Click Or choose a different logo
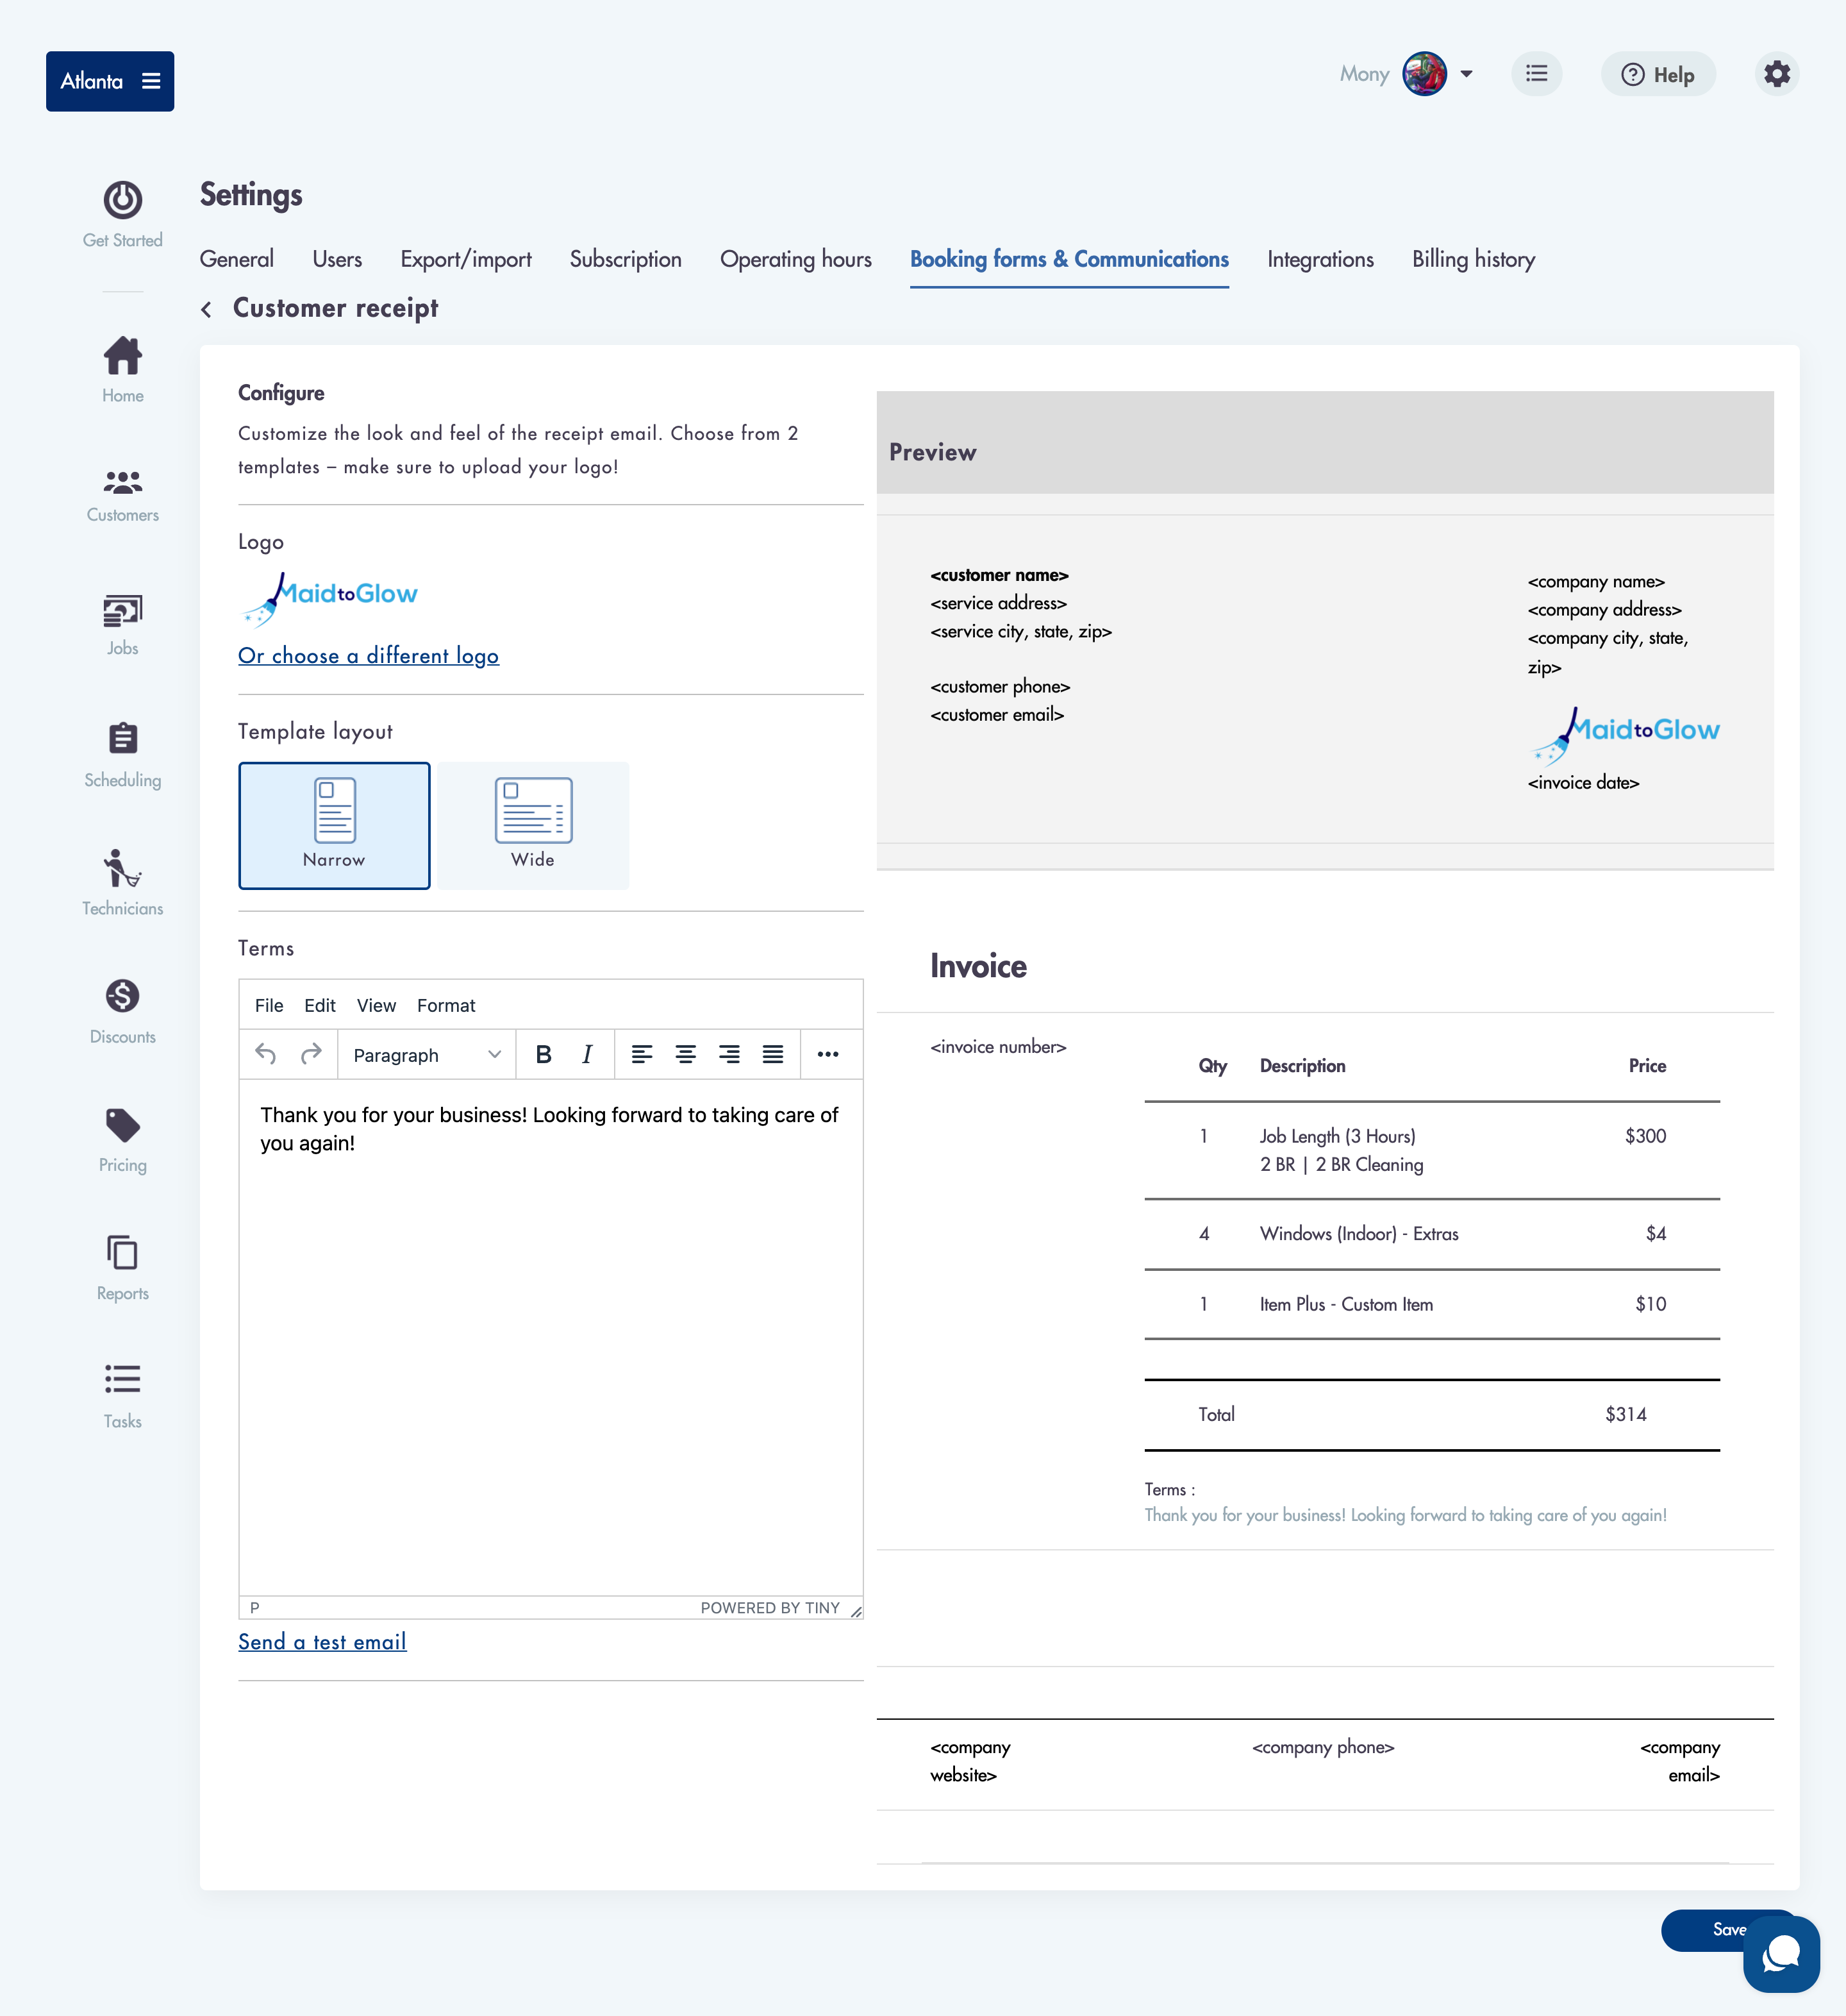The image size is (1846, 2016). 368,656
